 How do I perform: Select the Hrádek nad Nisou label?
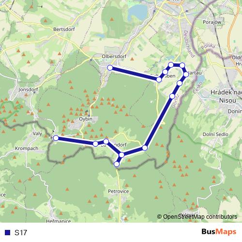227,96
